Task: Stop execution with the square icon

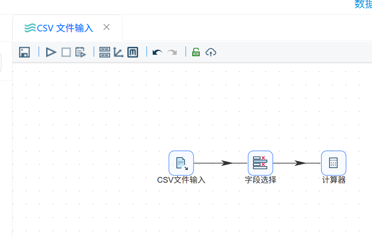Action: tap(66, 52)
